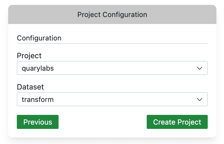The height and width of the screenshot is (144, 224).
Task: Select the quarylabs value text
Action: pos(38,68)
